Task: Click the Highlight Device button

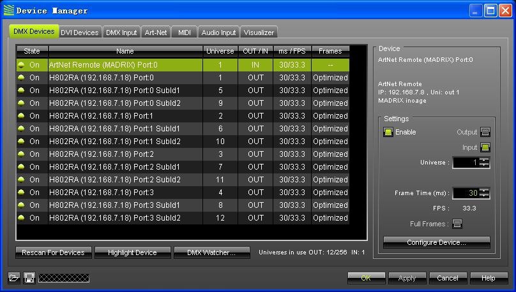Action: 132,252
